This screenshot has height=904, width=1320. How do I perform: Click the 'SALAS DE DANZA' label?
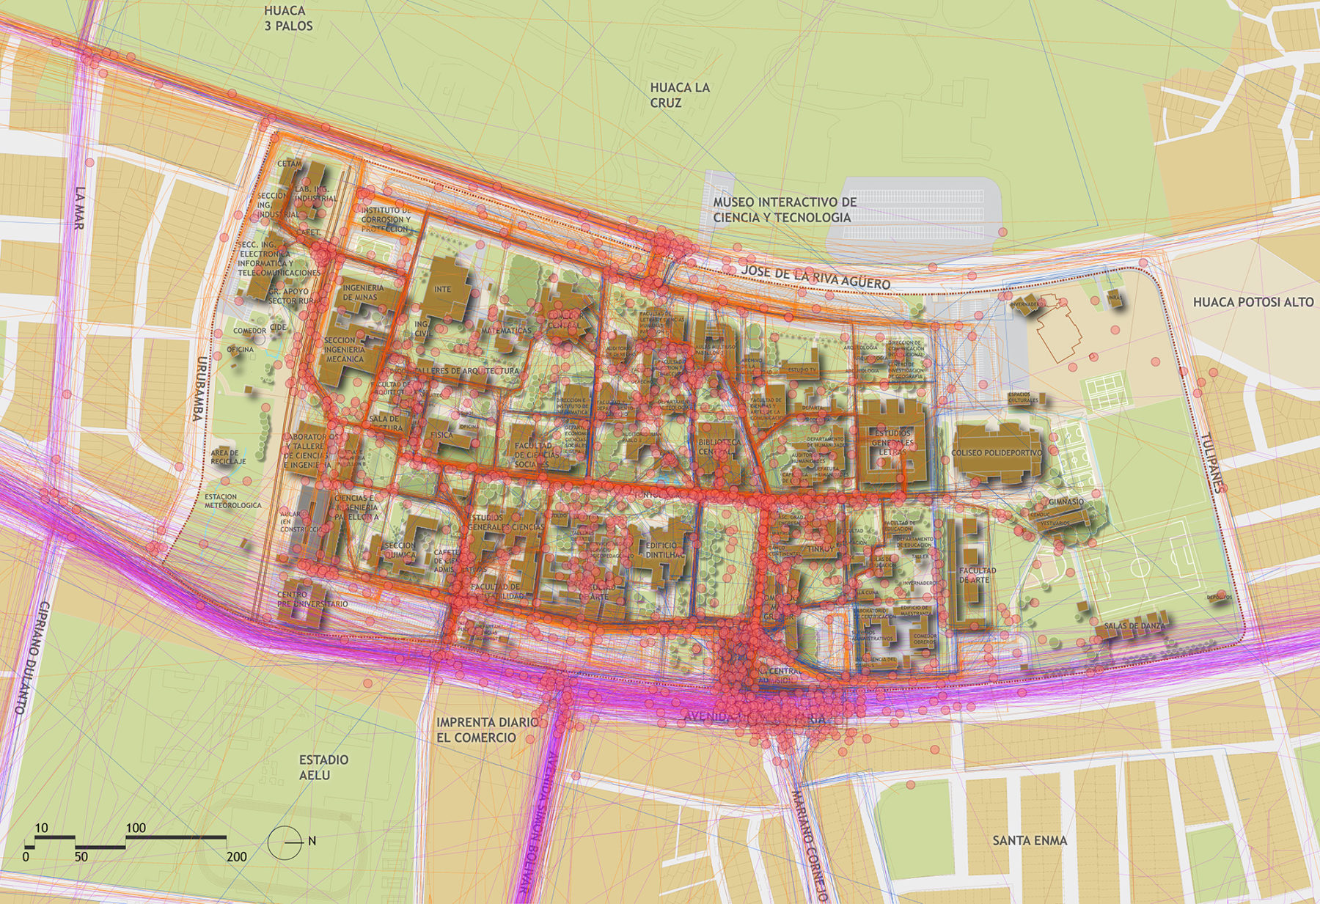[x=1134, y=625]
